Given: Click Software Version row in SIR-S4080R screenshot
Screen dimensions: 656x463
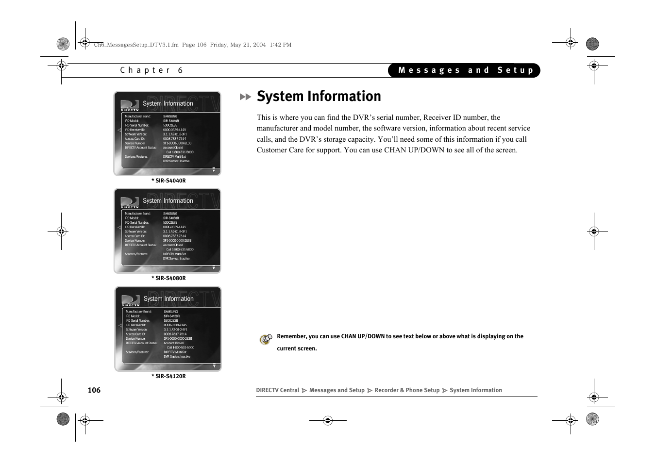Looking at the screenshot, I should [156, 231].
